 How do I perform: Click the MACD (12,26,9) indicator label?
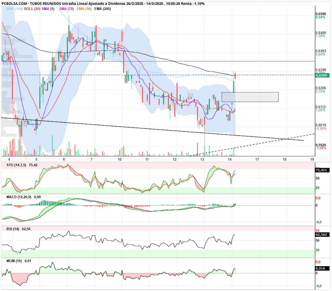[x=19, y=197]
